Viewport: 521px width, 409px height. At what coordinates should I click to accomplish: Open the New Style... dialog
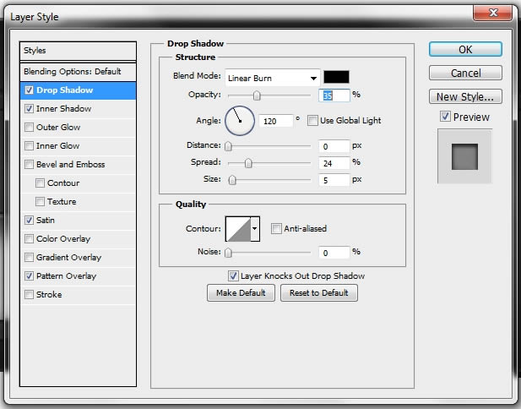pyautogui.click(x=465, y=97)
